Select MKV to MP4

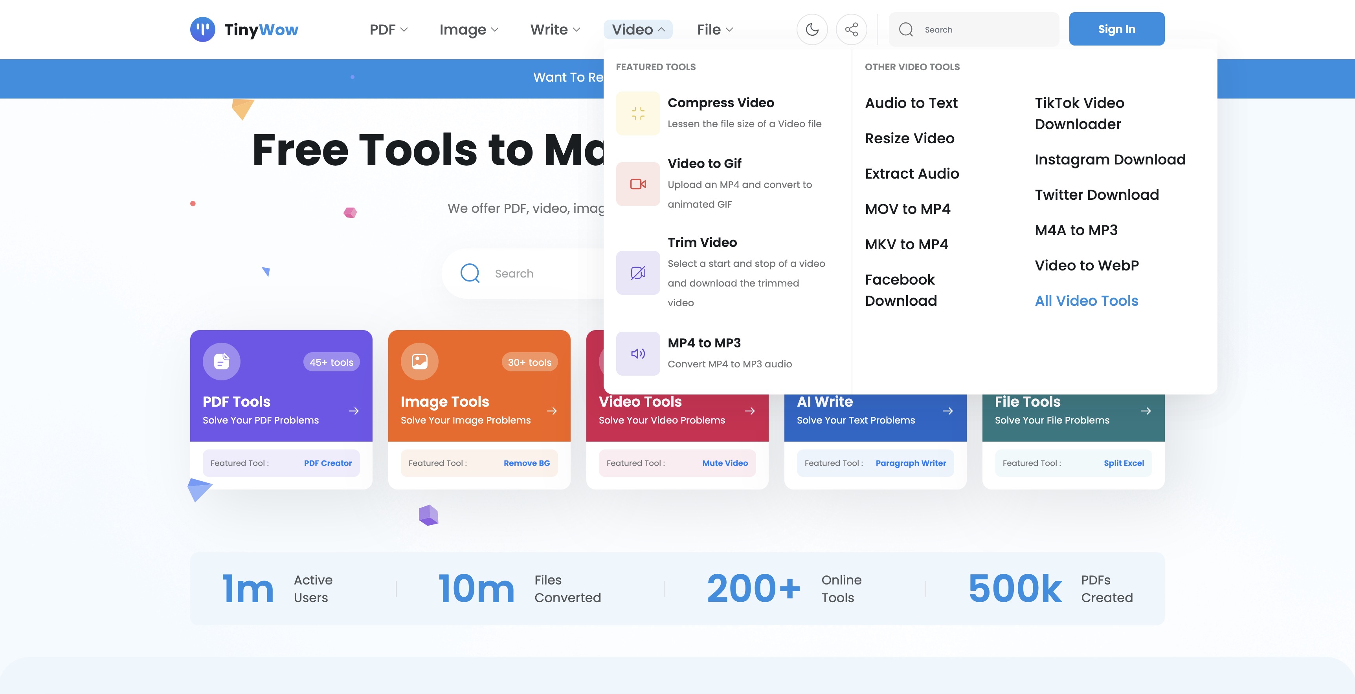pyautogui.click(x=906, y=244)
